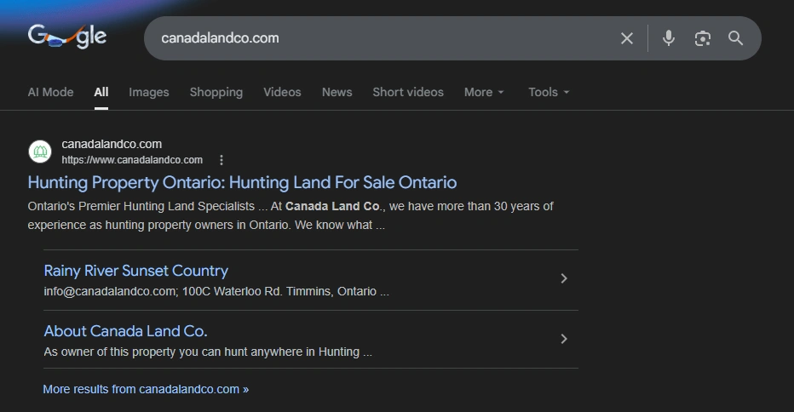Click the magnifying glass search icon
This screenshot has width=794, height=412.
point(736,38)
